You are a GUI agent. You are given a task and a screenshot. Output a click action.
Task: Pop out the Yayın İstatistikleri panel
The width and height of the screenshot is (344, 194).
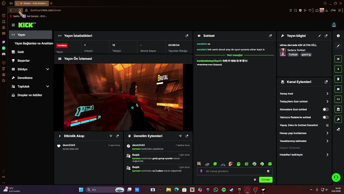point(187,36)
